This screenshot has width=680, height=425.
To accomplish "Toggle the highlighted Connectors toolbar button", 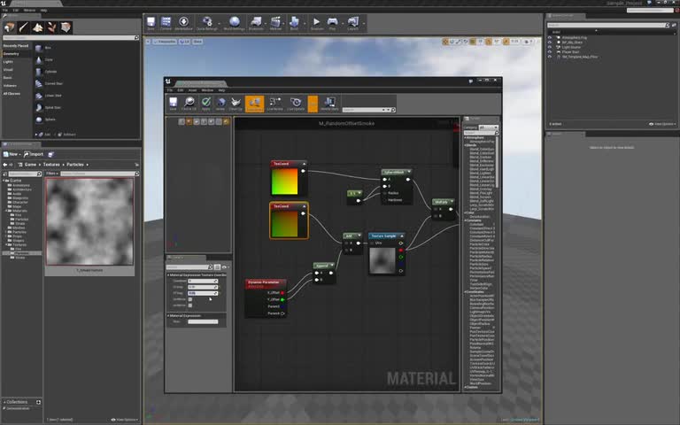I will pos(254,104).
